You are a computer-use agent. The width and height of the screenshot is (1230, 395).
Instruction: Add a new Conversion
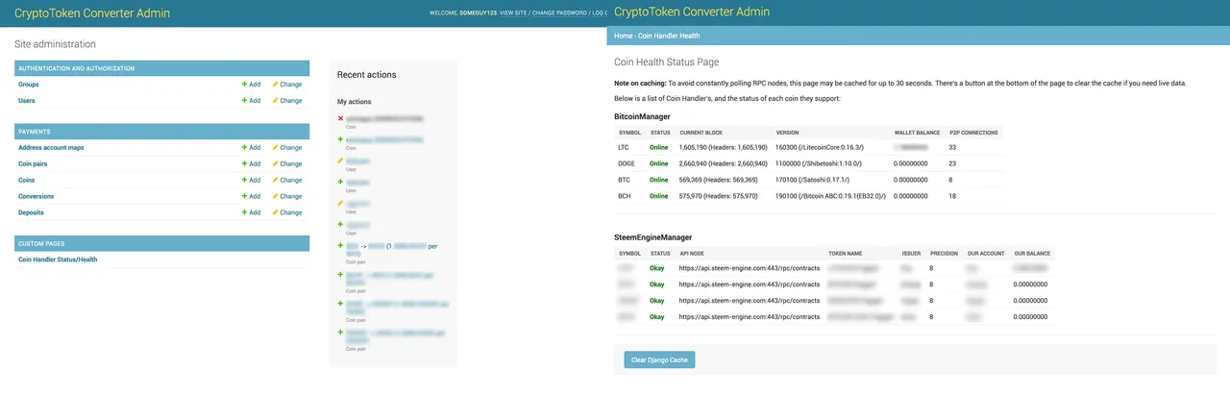tap(251, 196)
